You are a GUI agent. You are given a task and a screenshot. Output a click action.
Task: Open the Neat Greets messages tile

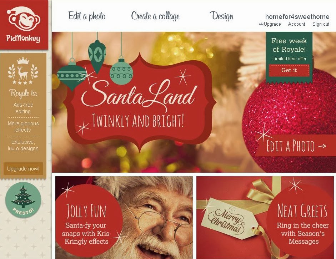(265, 218)
